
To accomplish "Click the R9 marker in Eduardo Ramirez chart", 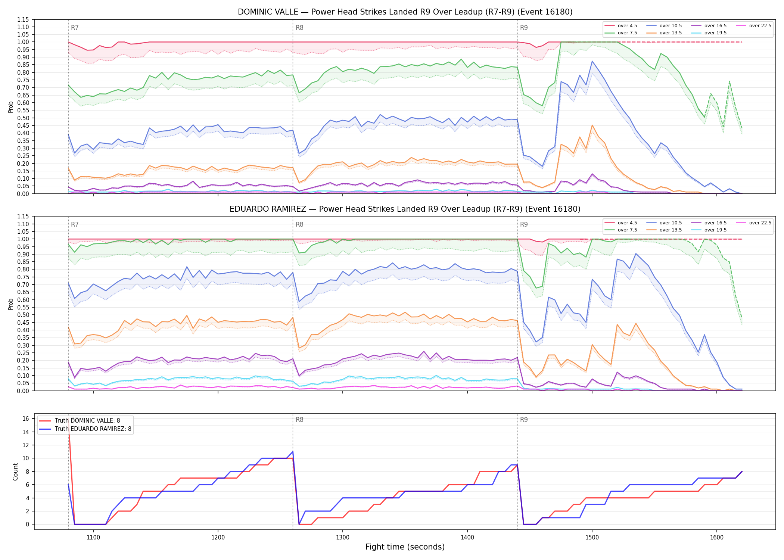I will [x=524, y=224].
